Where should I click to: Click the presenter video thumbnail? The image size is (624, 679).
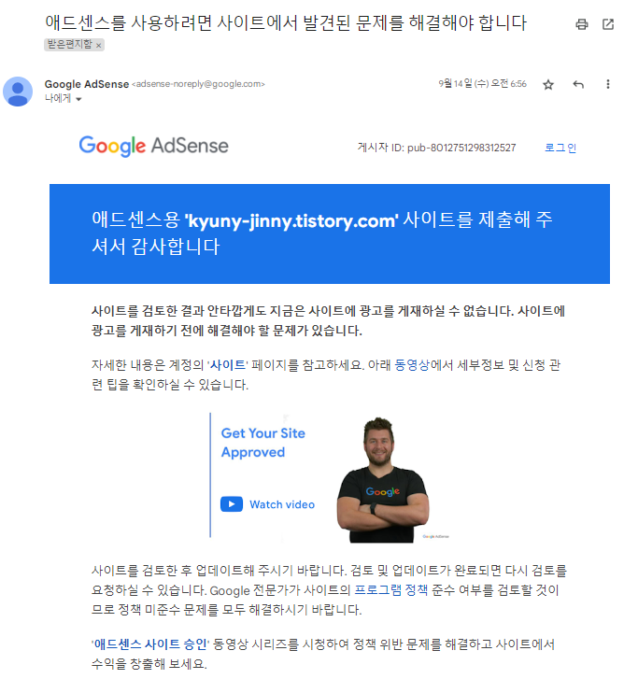tap(384, 480)
